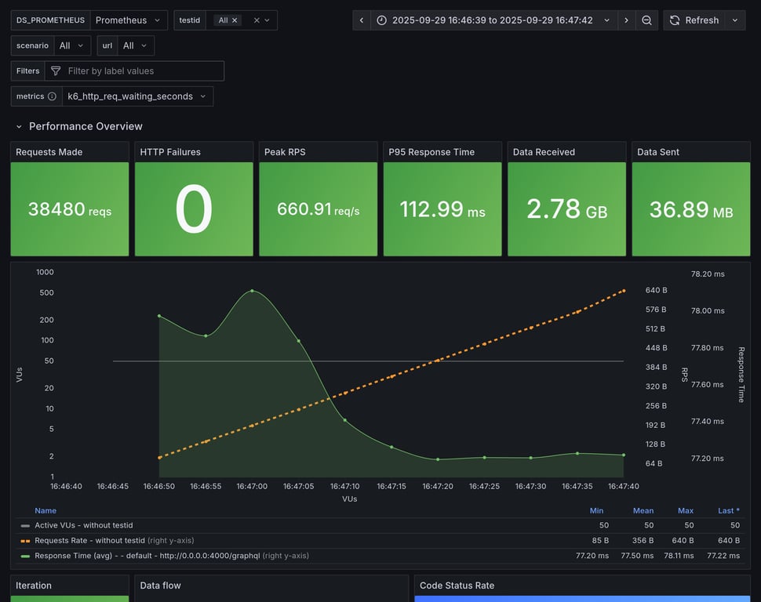Collapse the Performance Overview row
Image resolution: width=761 pixels, height=602 pixels.
click(19, 126)
